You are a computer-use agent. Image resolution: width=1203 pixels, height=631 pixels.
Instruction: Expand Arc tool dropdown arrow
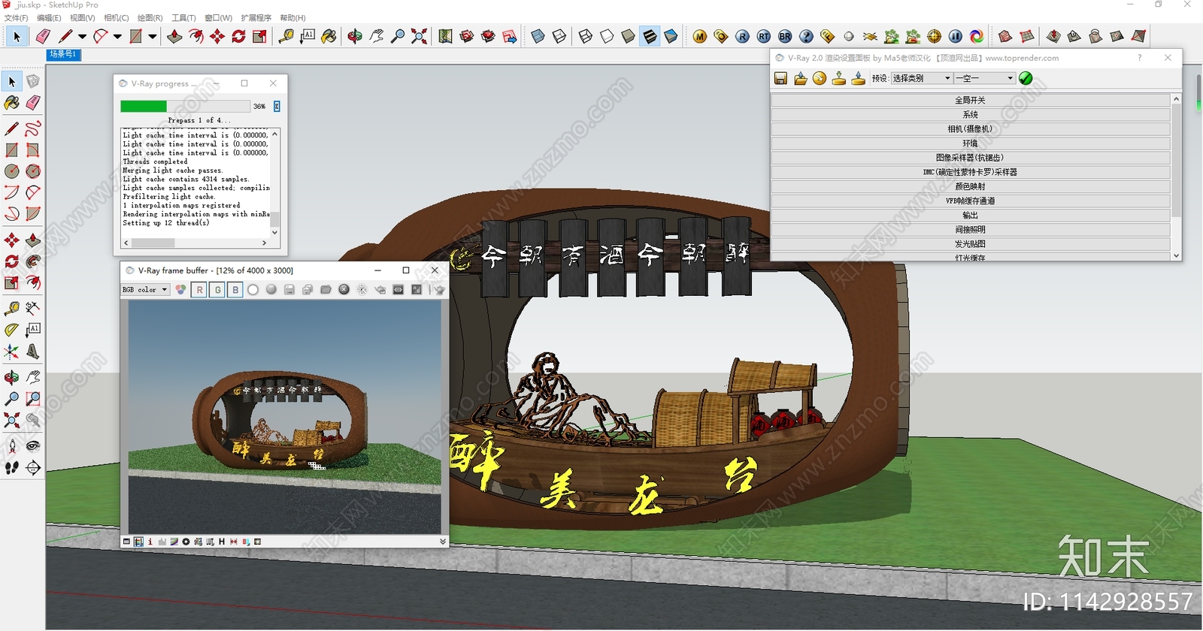[117, 36]
